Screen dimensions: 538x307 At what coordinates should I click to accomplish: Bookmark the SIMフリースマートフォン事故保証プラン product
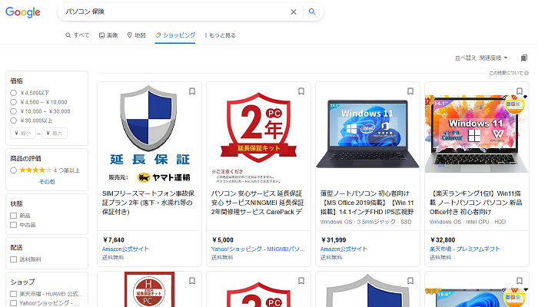pyautogui.click(x=192, y=91)
